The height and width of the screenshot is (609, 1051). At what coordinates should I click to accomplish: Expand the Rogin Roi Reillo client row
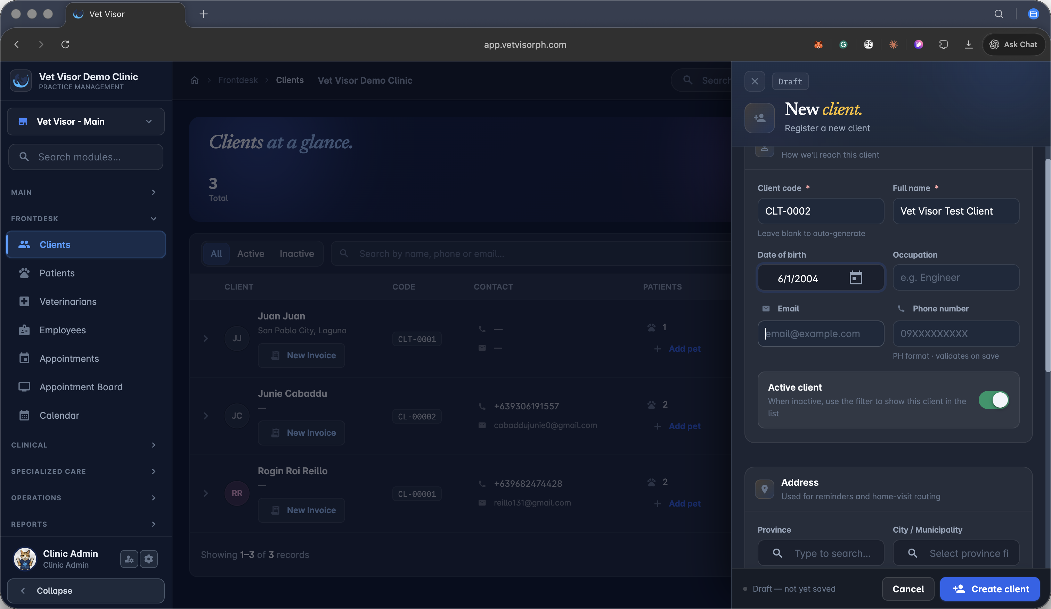(206, 493)
